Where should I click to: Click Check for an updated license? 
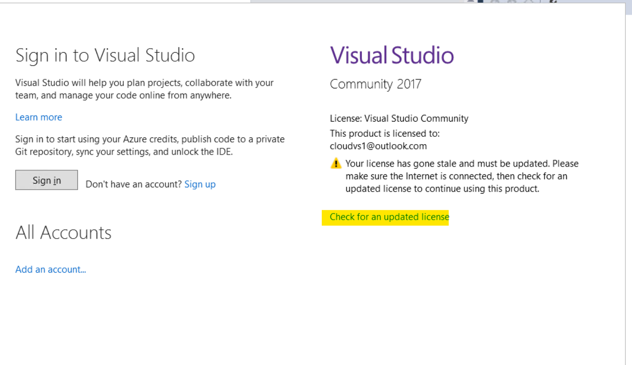[389, 217]
